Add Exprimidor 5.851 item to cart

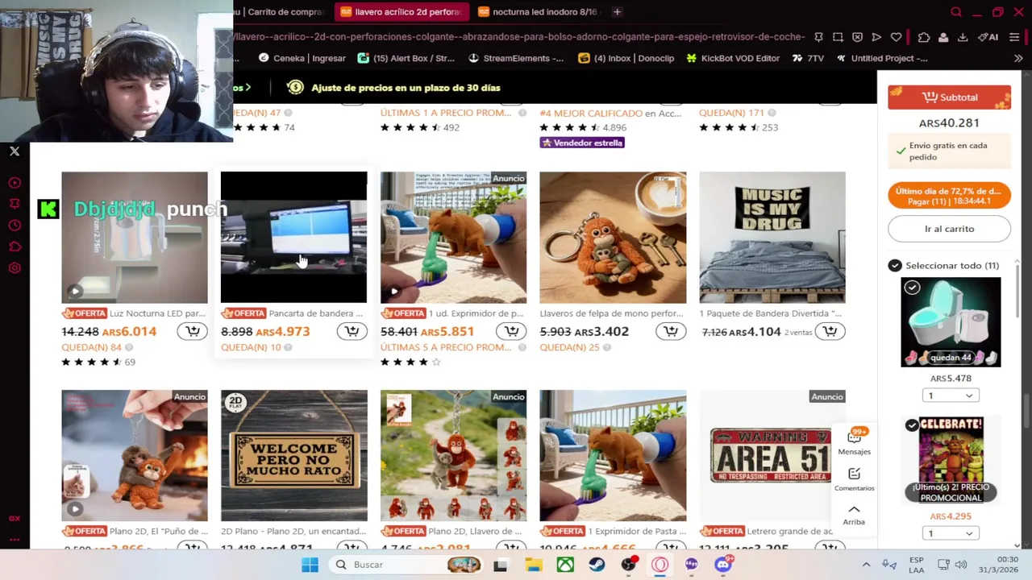tap(511, 331)
